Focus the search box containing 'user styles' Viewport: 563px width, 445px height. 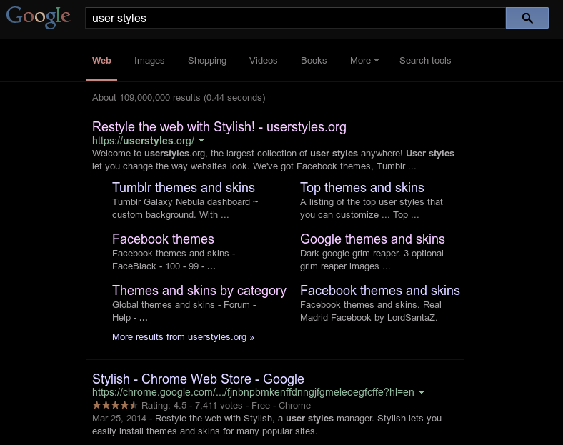coord(295,18)
